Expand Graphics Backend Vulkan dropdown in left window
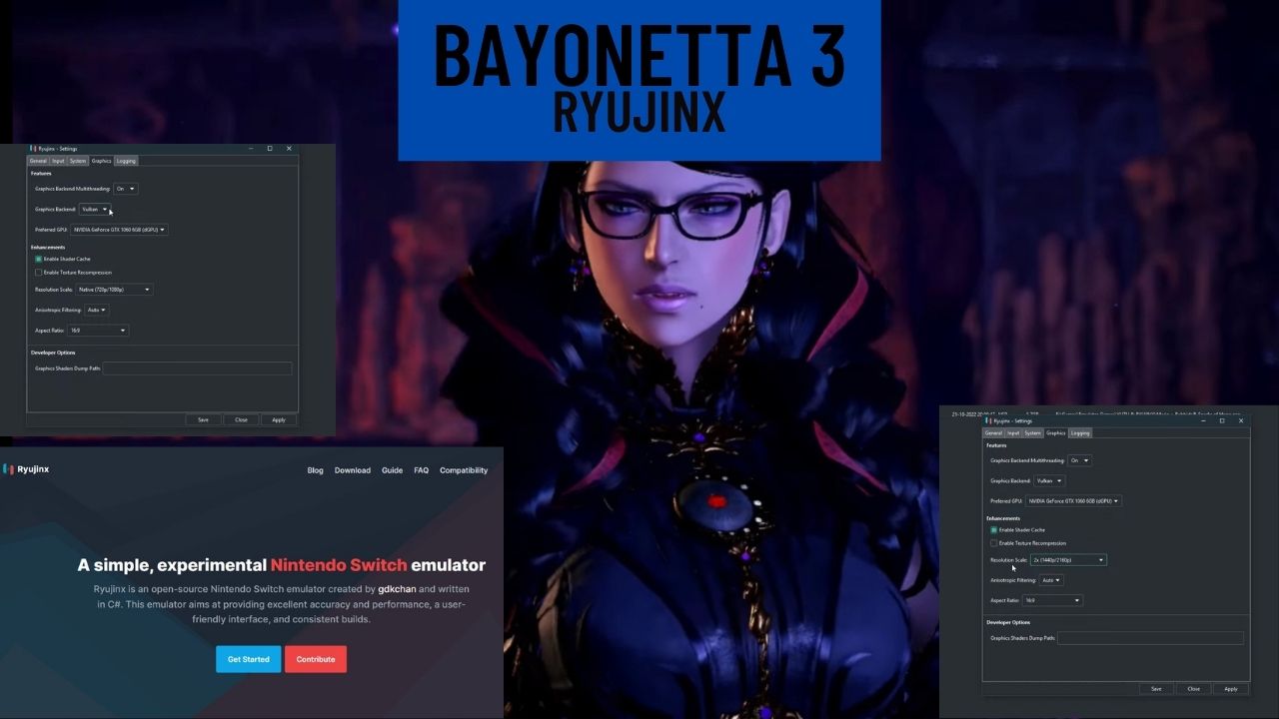Screen dimensions: 1279x719 [x=95, y=210]
